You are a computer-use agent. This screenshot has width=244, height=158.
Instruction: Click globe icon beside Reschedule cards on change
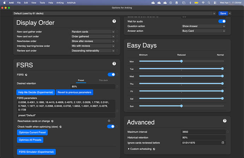52,121
